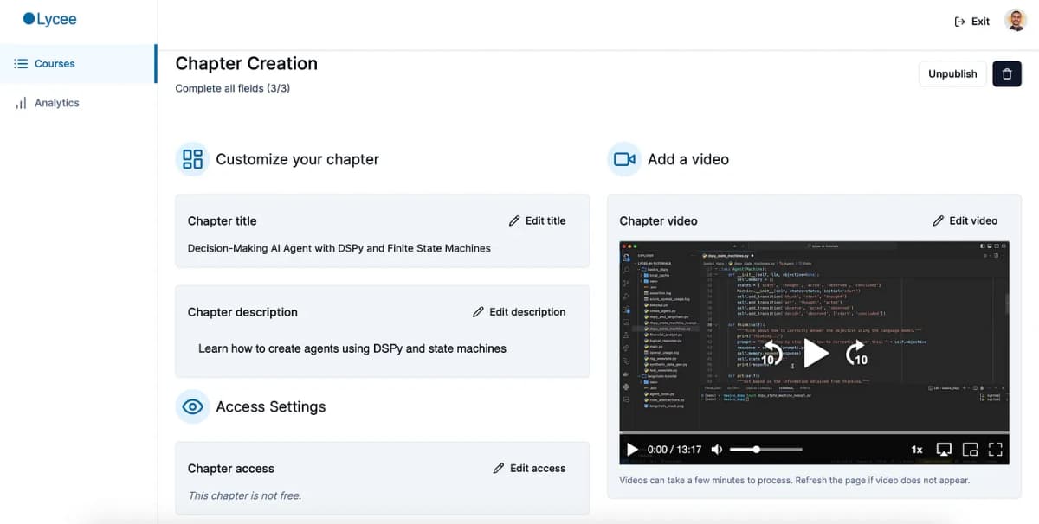Open the Courses sidebar item
Screen dimensions: 1039x524
coord(78,64)
